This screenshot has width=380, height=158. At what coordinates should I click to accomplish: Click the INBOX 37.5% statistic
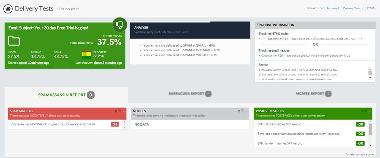(14, 55)
